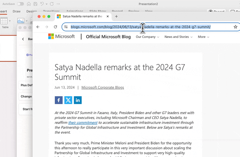240x157 pixels.
Task: Open the More dropdown in site navigation
Action: click(204, 37)
